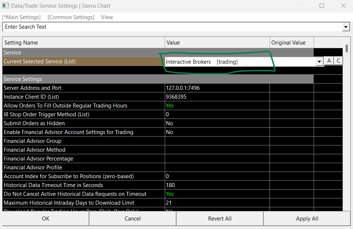Select Maximum Historical Intraday Days to Download Limit

pyautogui.click(x=84, y=203)
